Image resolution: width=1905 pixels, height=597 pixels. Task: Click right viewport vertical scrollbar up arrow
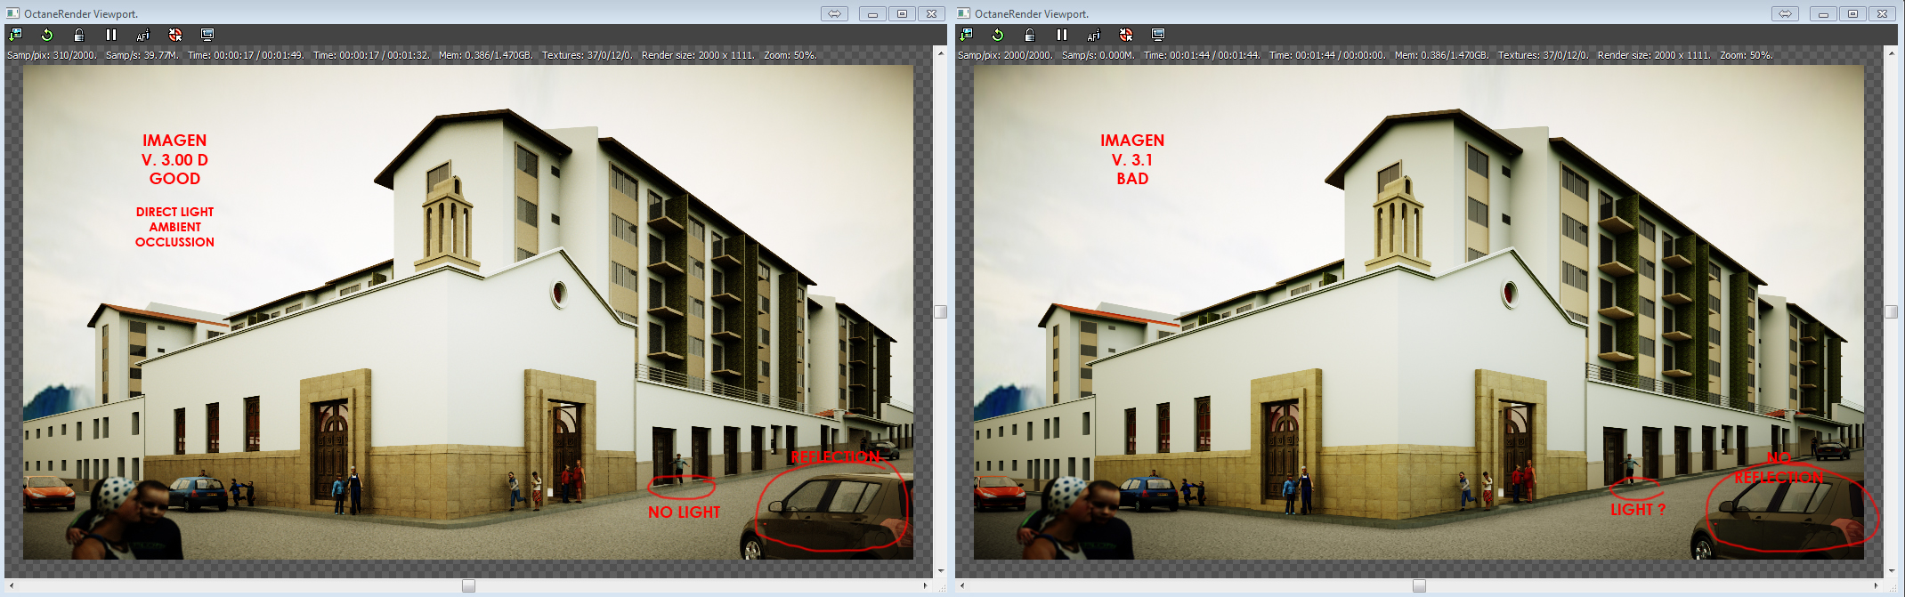click(1891, 53)
